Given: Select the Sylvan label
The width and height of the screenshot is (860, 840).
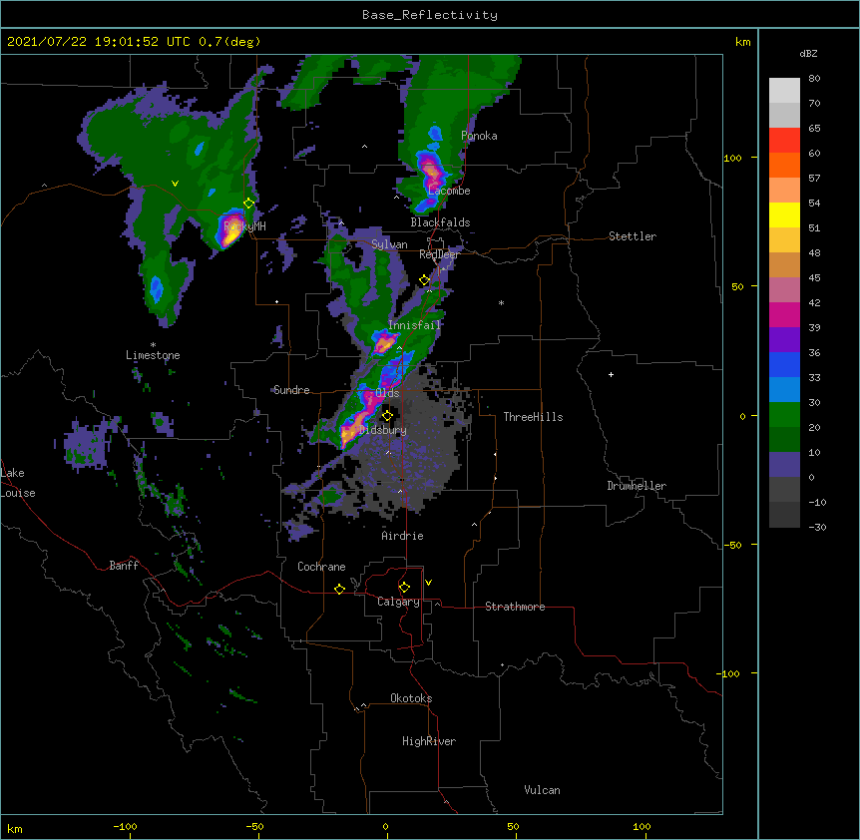Looking at the screenshot, I should pos(389,244).
